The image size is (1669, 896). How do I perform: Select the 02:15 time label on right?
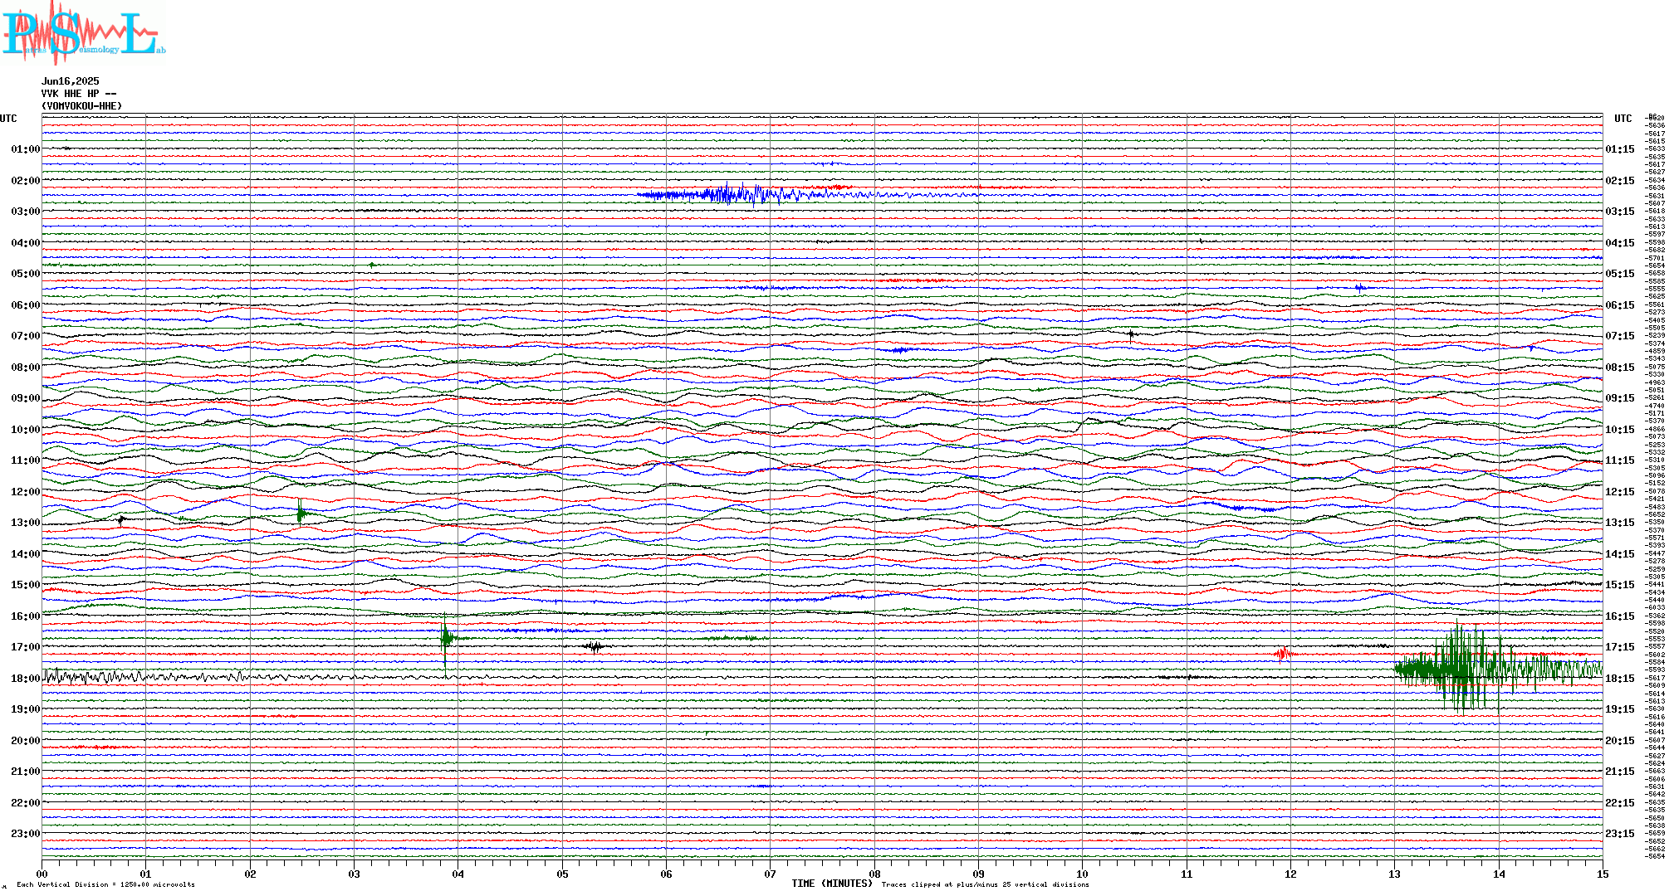click(x=1619, y=181)
